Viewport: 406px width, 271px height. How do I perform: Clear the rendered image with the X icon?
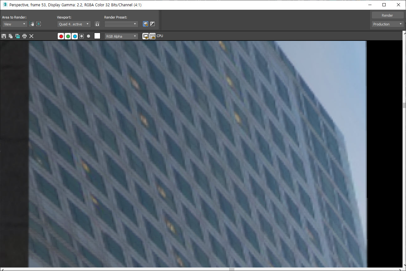pos(31,36)
